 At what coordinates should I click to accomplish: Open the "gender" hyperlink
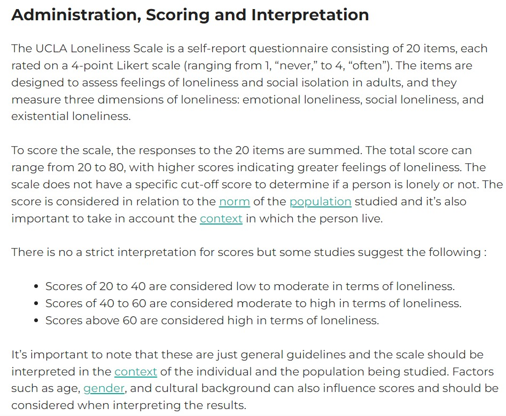coord(104,389)
